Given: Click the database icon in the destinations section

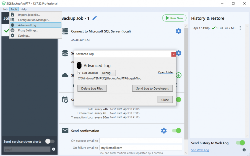Looking at the screenshot, I should pos(65,53).
